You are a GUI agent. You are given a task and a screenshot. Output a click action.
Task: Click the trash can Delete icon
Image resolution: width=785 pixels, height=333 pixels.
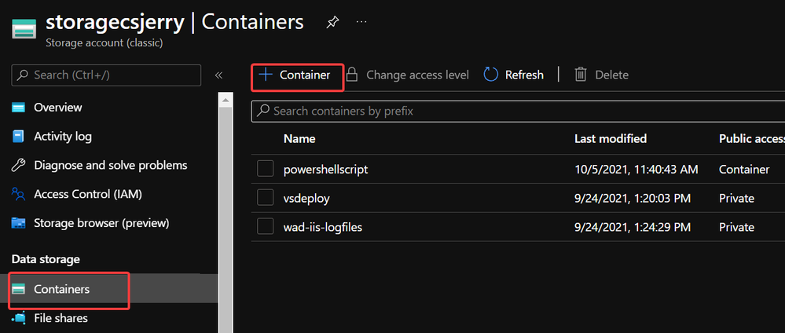[x=580, y=75]
